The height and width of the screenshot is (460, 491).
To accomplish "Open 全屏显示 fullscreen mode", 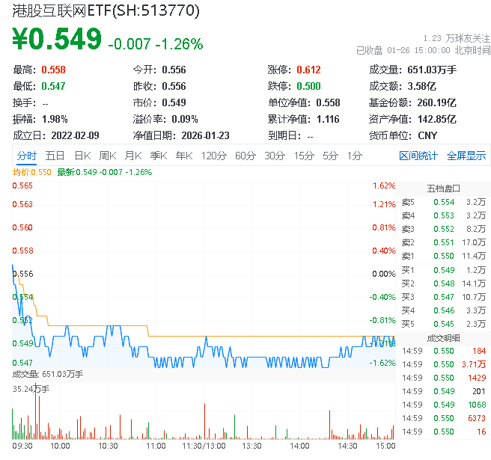I will pos(466,156).
